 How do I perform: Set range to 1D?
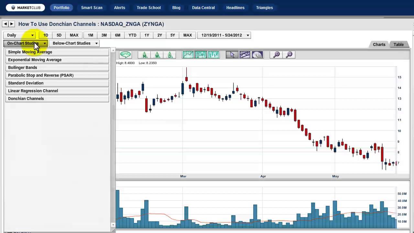[46, 35]
